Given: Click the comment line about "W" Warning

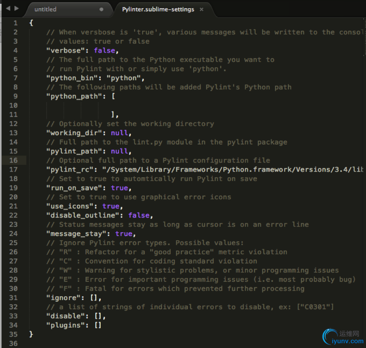Looking at the screenshot, I should (193, 270).
